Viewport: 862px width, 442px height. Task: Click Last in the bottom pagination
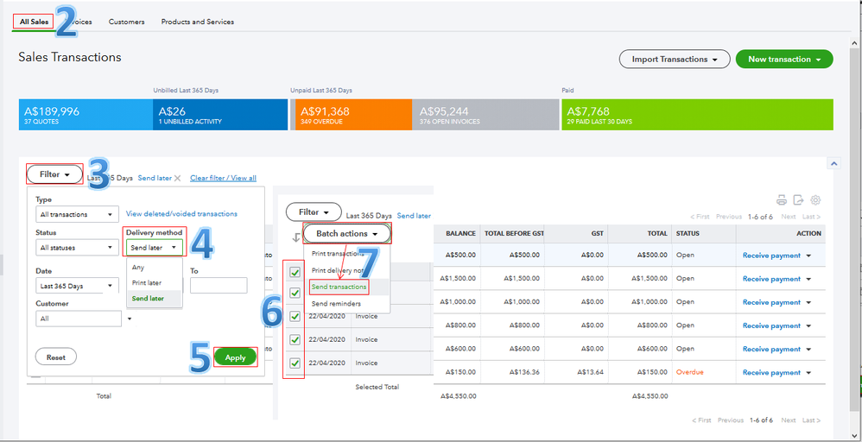click(811, 420)
